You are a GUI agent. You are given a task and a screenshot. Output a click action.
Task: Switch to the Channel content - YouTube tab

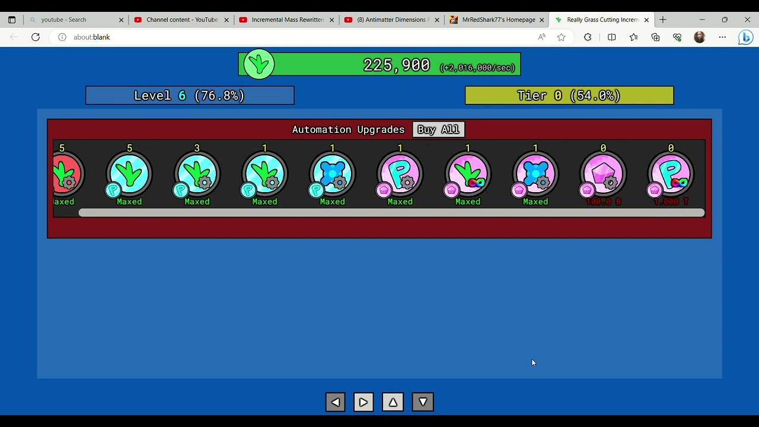(x=180, y=20)
